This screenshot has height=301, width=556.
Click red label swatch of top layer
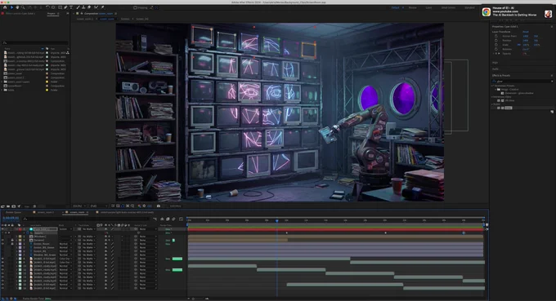pos(20,229)
